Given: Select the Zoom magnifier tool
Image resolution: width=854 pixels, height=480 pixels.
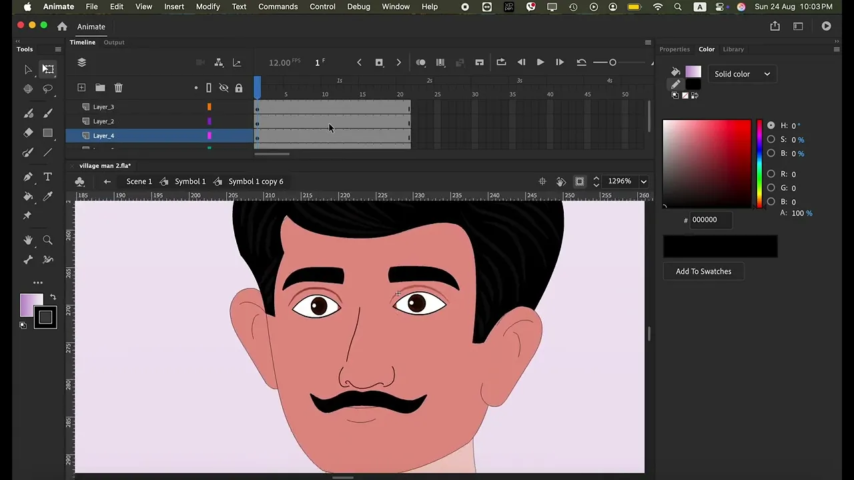Looking at the screenshot, I should [47, 240].
